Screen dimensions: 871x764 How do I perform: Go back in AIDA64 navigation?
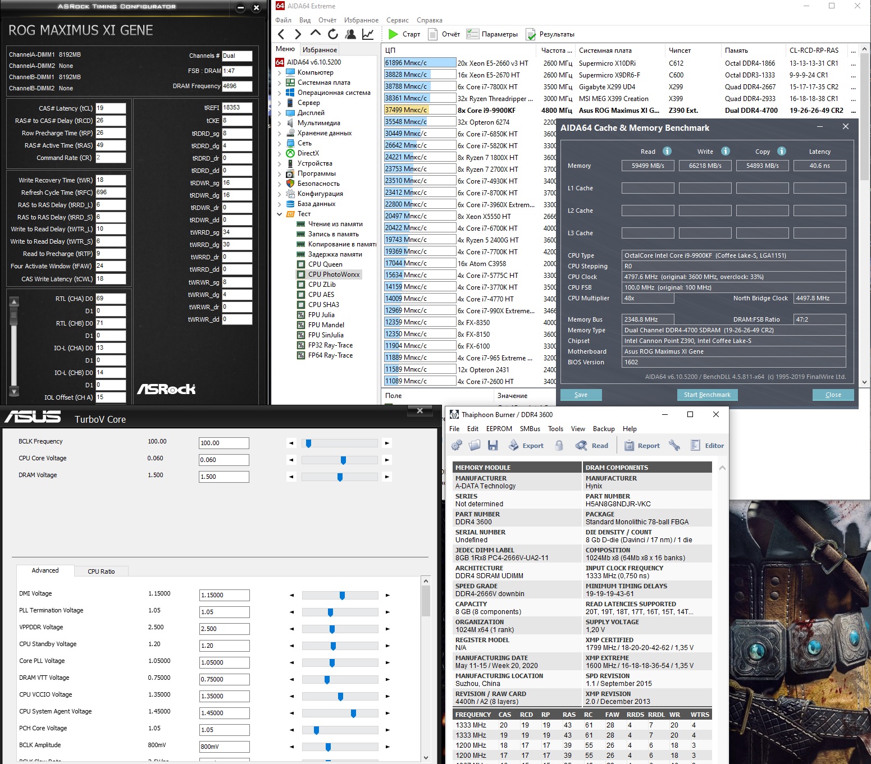(281, 34)
